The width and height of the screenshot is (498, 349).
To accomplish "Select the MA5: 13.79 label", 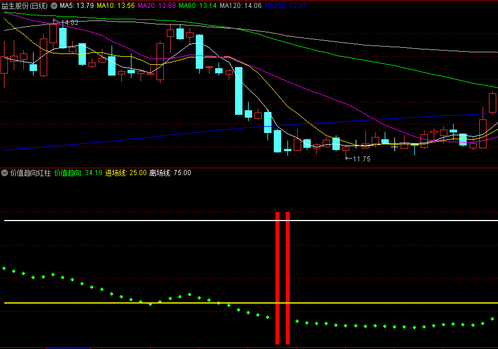I will click(76, 6).
